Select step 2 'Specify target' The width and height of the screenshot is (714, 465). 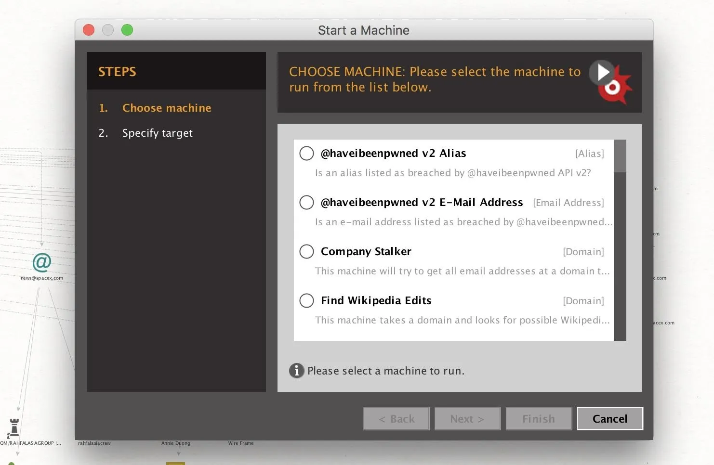click(145, 133)
